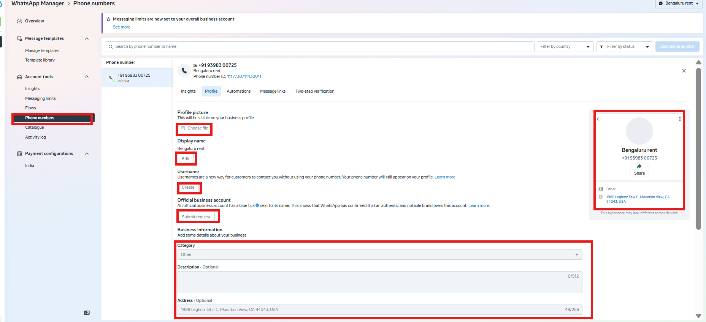The width and height of the screenshot is (706, 322).
Task: Close the phone number details panel
Action: coord(684,71)
